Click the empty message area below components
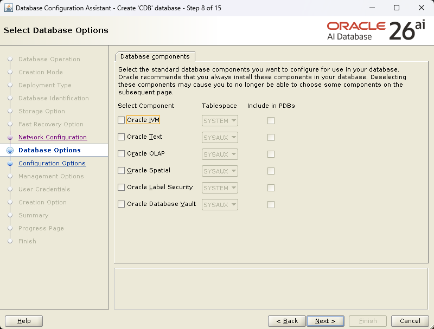This screenshot has width=434, height=329. point(271,289)
